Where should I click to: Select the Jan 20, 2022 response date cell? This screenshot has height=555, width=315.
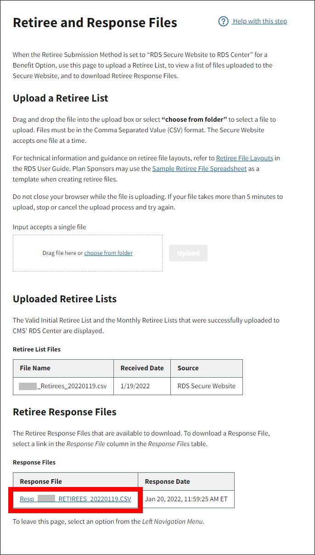(x=186, y=499)
